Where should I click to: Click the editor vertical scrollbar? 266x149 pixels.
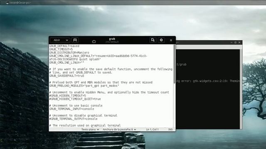point(175,64)
